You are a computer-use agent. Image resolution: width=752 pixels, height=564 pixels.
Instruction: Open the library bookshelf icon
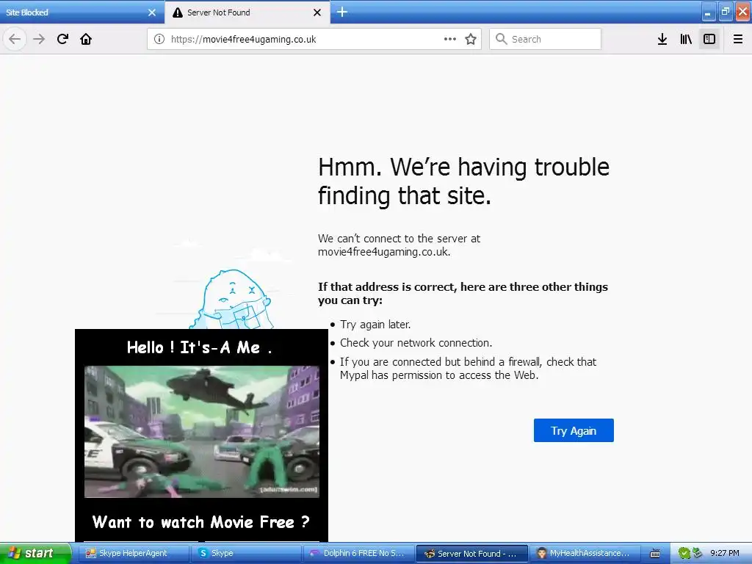coord(686,39)
